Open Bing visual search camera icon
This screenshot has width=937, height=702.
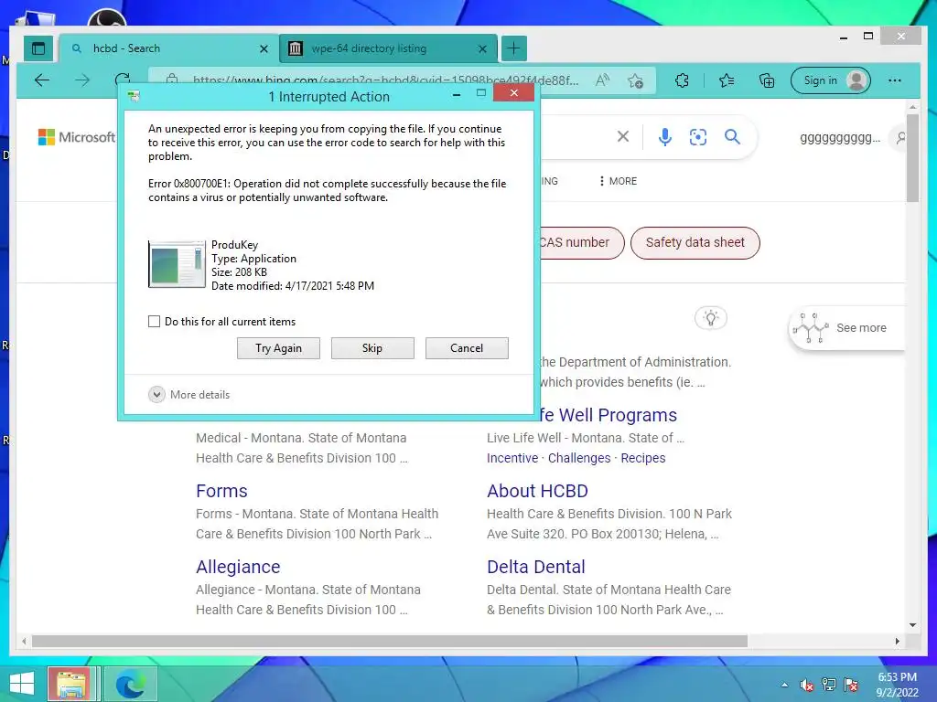point(698,137)
